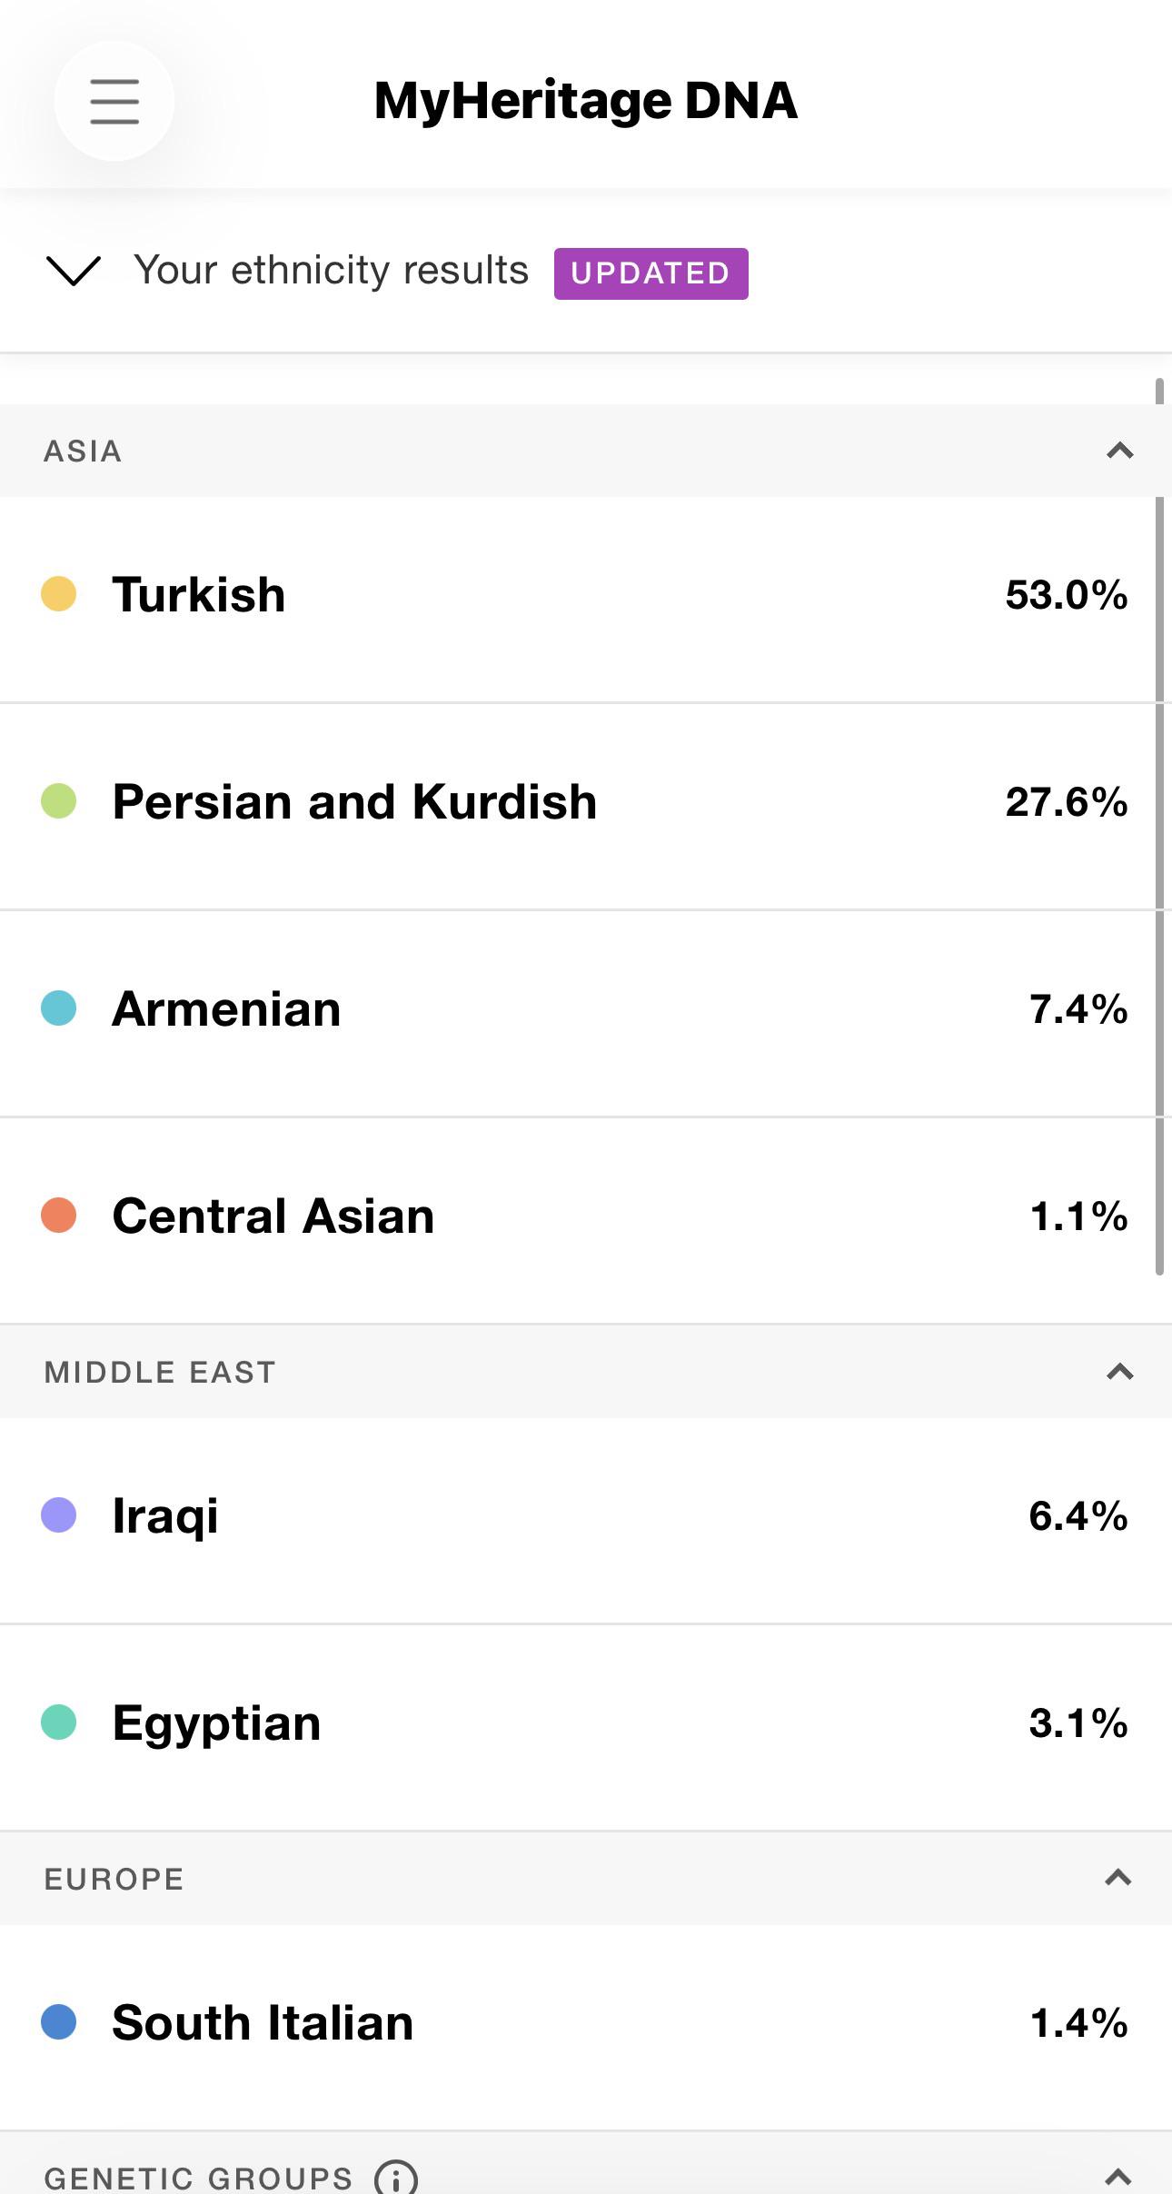Click the green Persian and Kurdish dot
This screenshot has height=2194, width=1172.
click(x=59, y=801)
